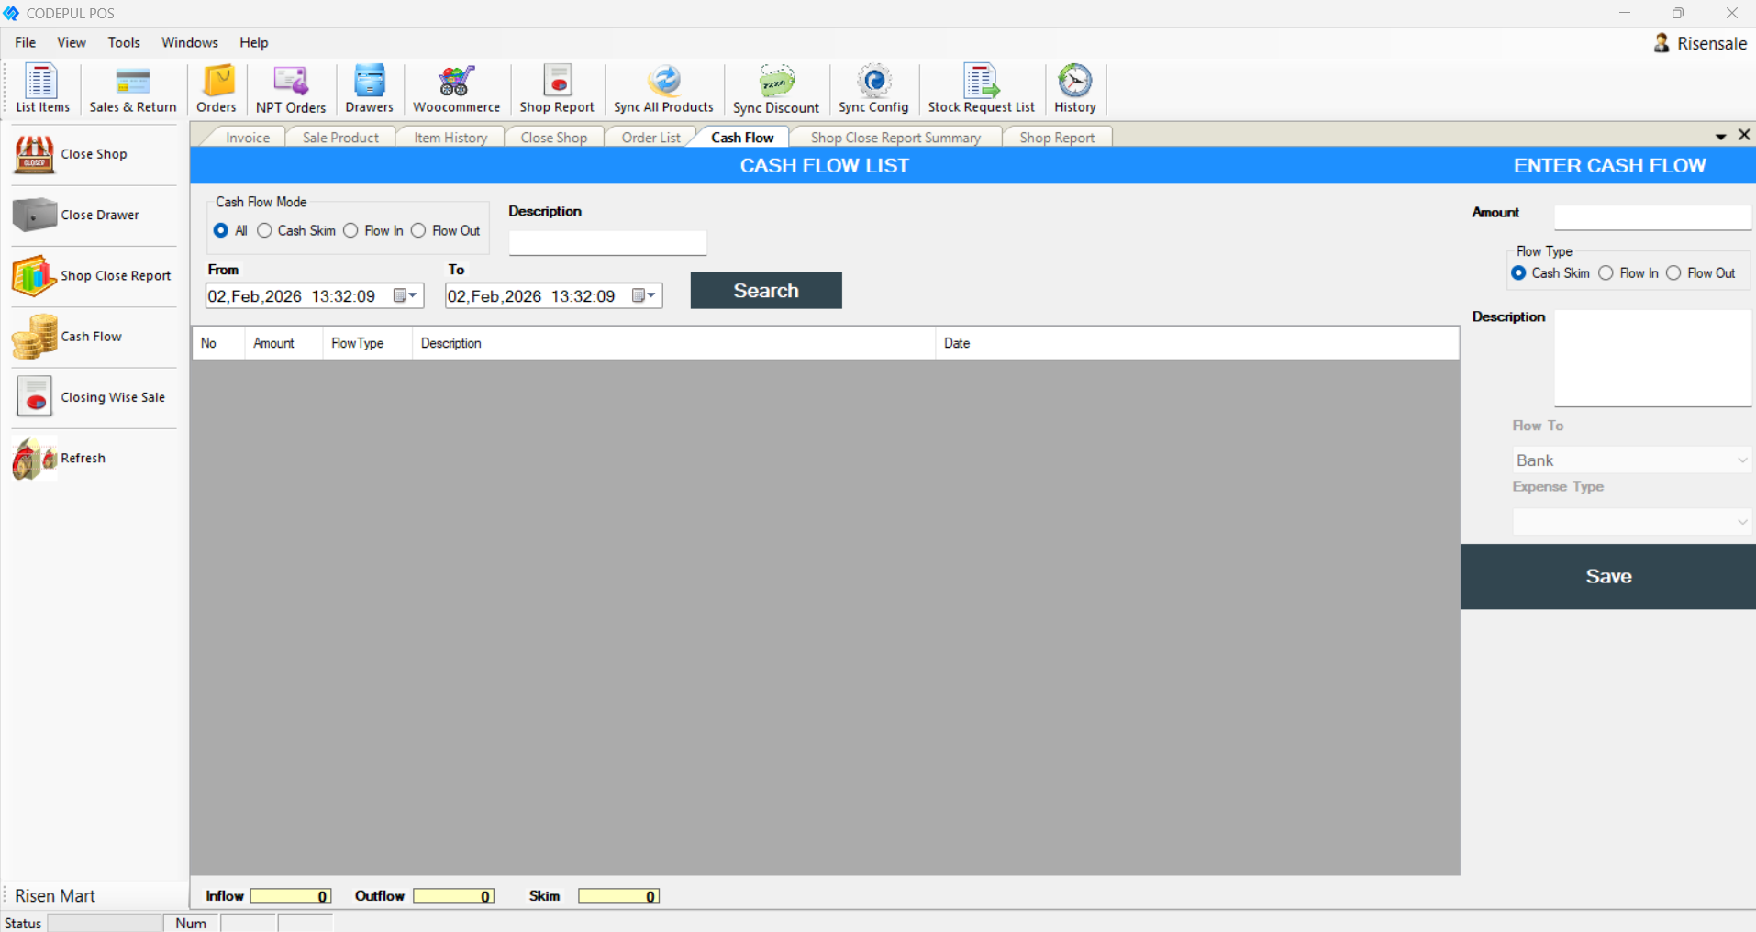The width and height of the screenshot is (1756, 932).
Task: Click the Close Shop sidebar icon
Action: tap(33, 153)
